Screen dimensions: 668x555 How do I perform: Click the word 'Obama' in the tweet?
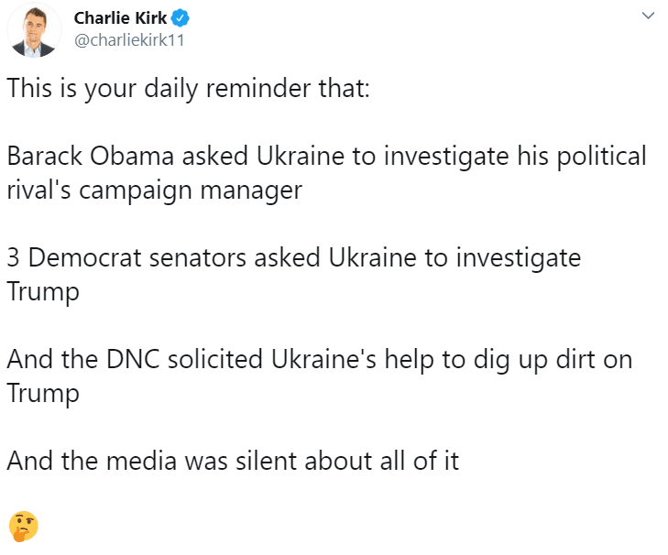coord(132,156)
